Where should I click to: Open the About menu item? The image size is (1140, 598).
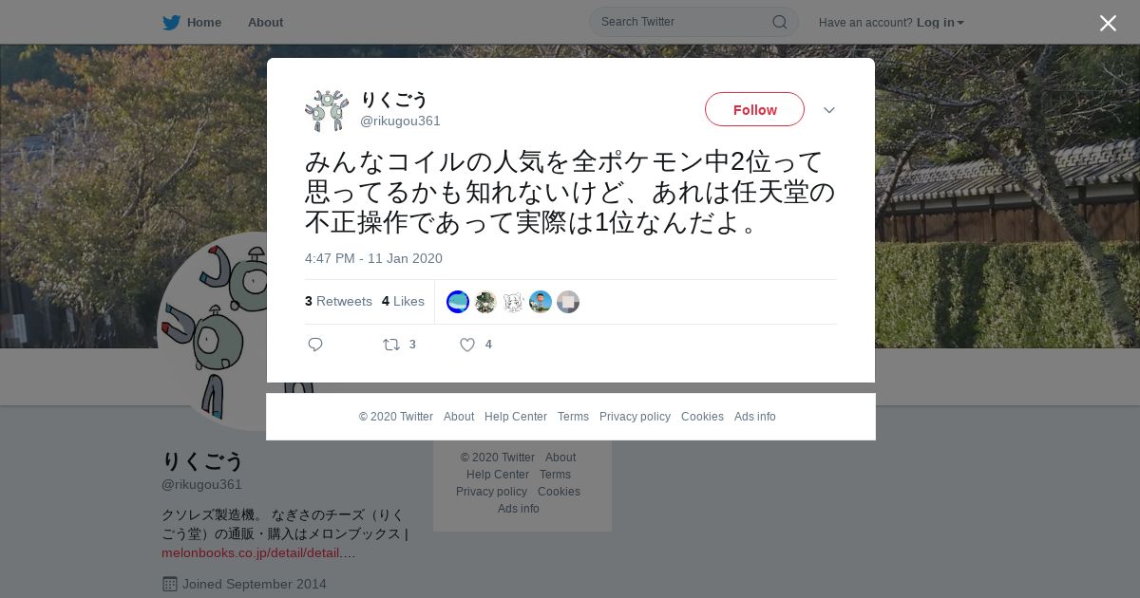click(x=265, y=22)
